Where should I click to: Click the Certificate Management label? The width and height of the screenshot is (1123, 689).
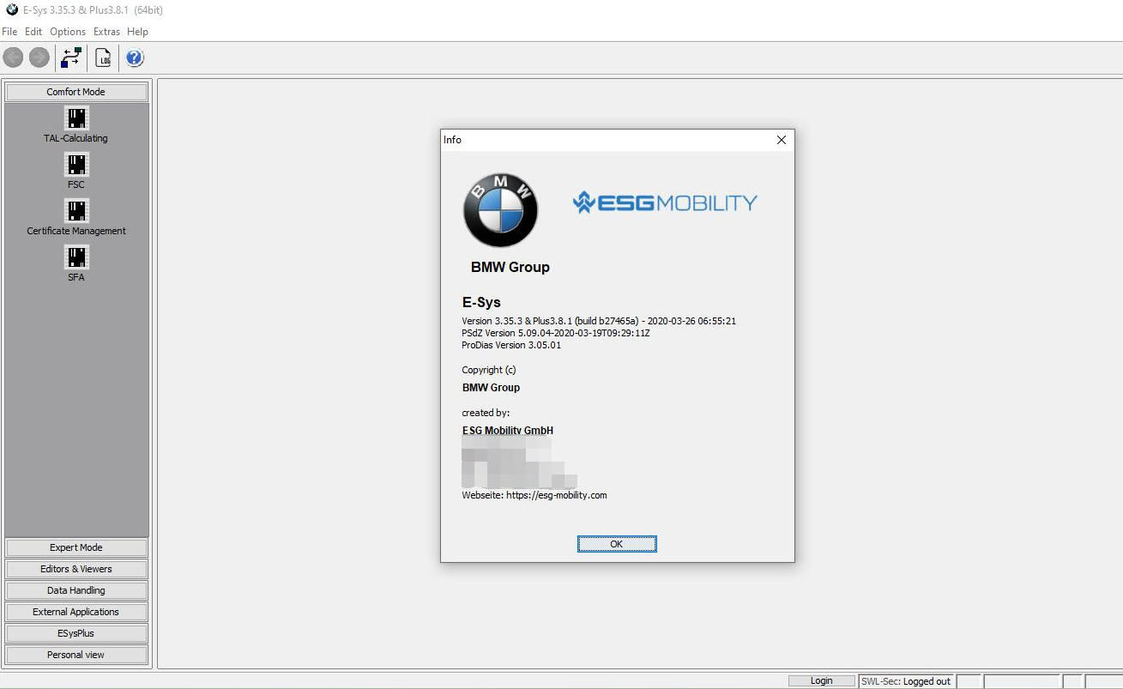coord(76,231)
